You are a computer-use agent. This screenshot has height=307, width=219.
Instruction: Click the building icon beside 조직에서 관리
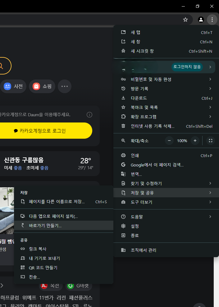(123, 250)
